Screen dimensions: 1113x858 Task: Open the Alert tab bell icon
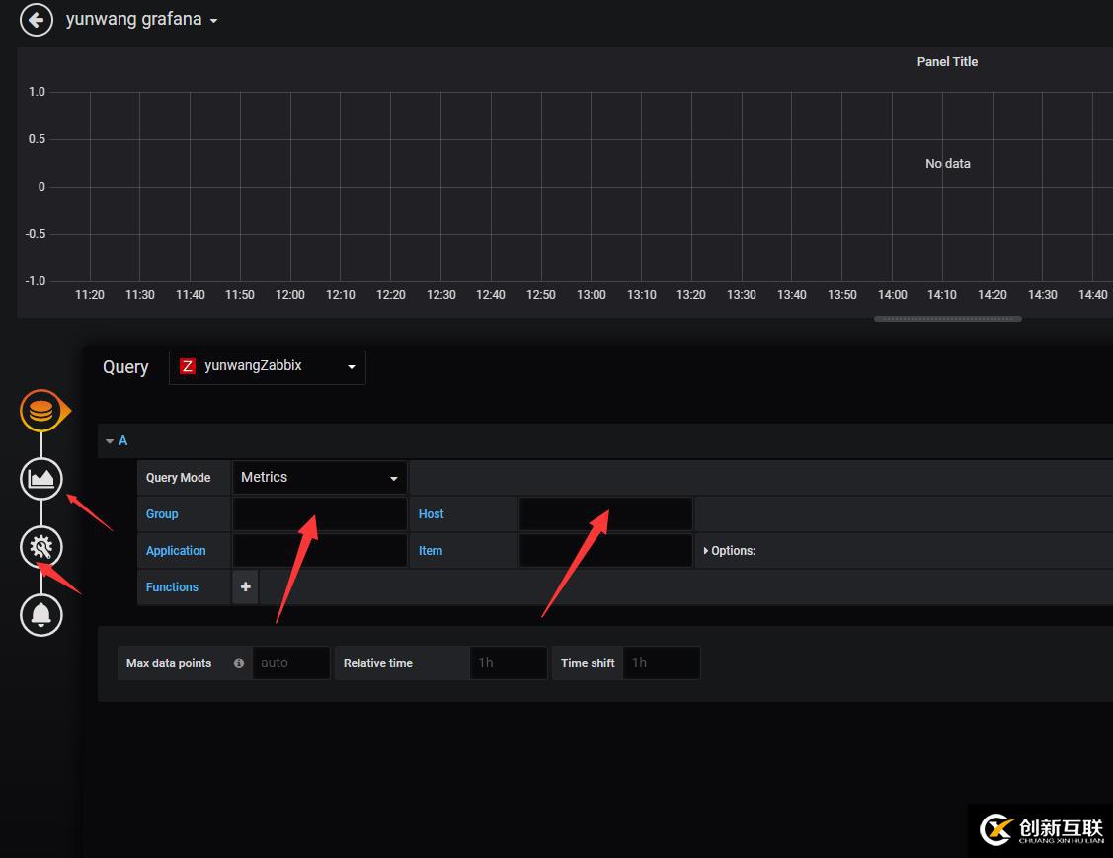click(41, 614)
